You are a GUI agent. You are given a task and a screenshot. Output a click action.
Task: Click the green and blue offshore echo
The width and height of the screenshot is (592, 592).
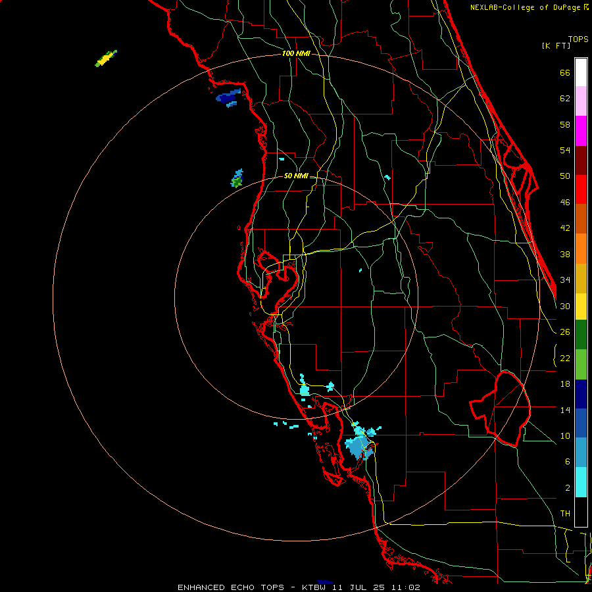(237, 178)
